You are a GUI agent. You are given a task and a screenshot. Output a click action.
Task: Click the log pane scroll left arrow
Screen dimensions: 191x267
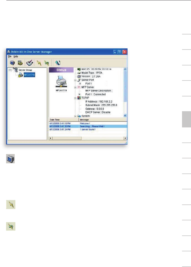point(50,138)
